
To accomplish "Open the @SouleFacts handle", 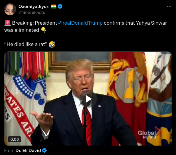I will (32, 12).
